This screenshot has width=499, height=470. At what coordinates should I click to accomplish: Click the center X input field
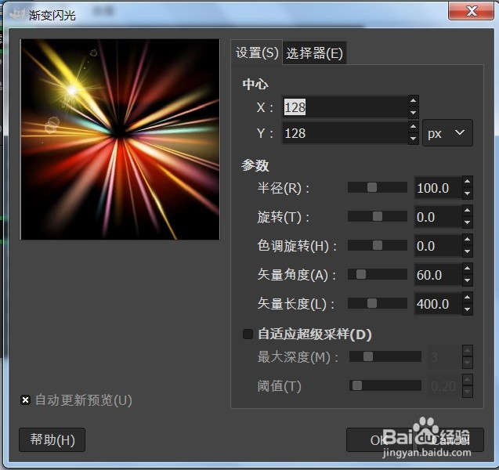345,107
